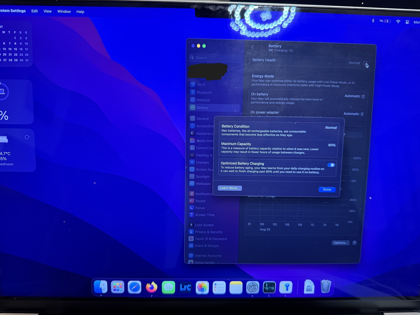420x315 pixels.
Task: Launch Safari from the Dock
Action: pyautogui.click(x=134, y=287)
